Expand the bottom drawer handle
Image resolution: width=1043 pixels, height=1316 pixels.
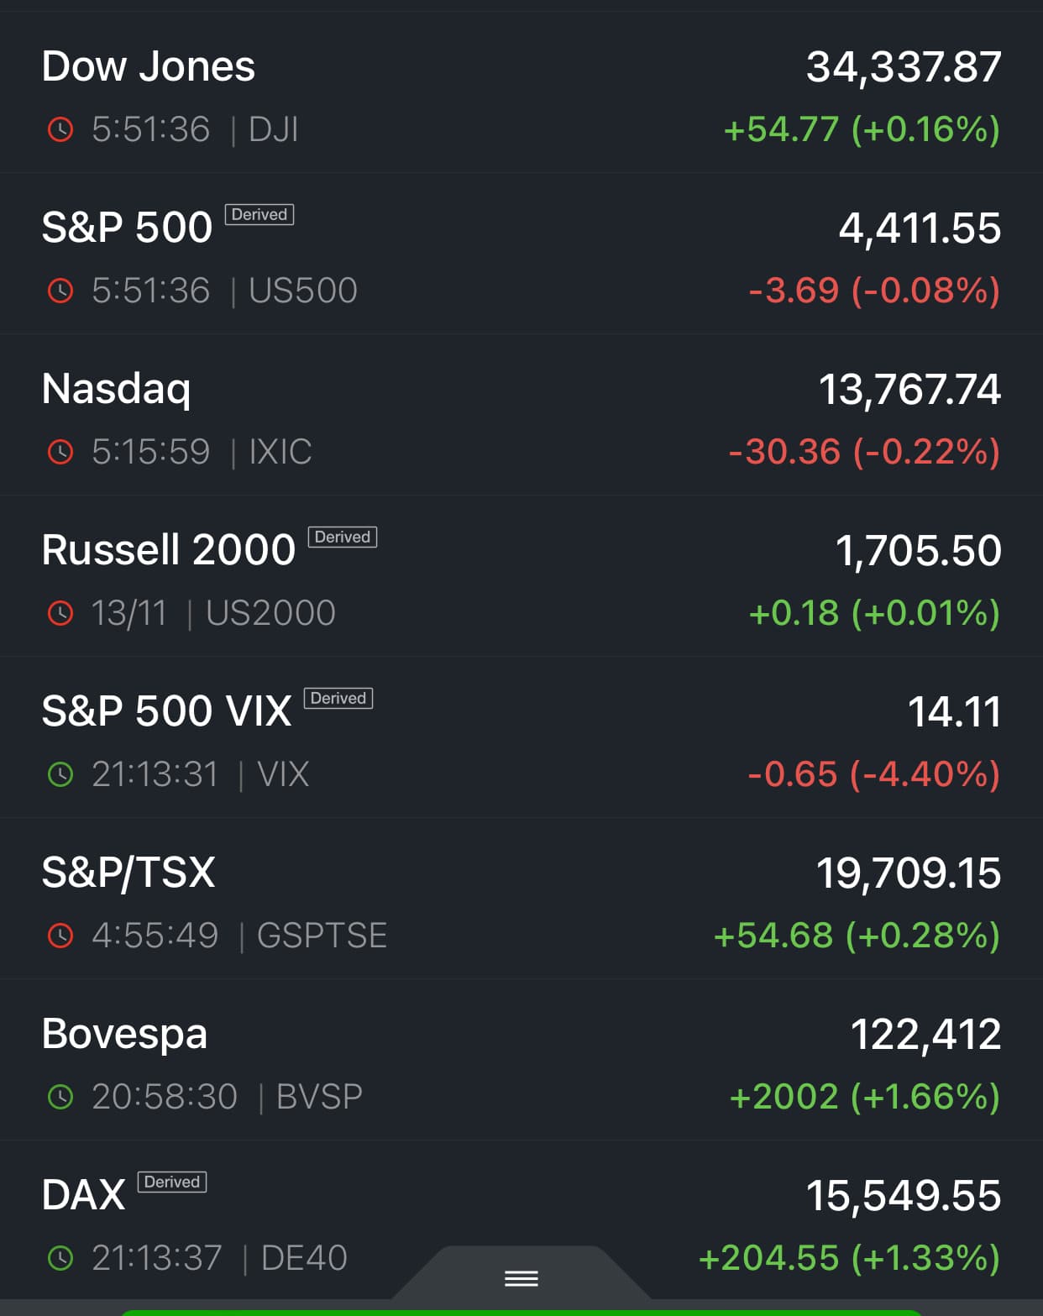[x=521, y=1278]
